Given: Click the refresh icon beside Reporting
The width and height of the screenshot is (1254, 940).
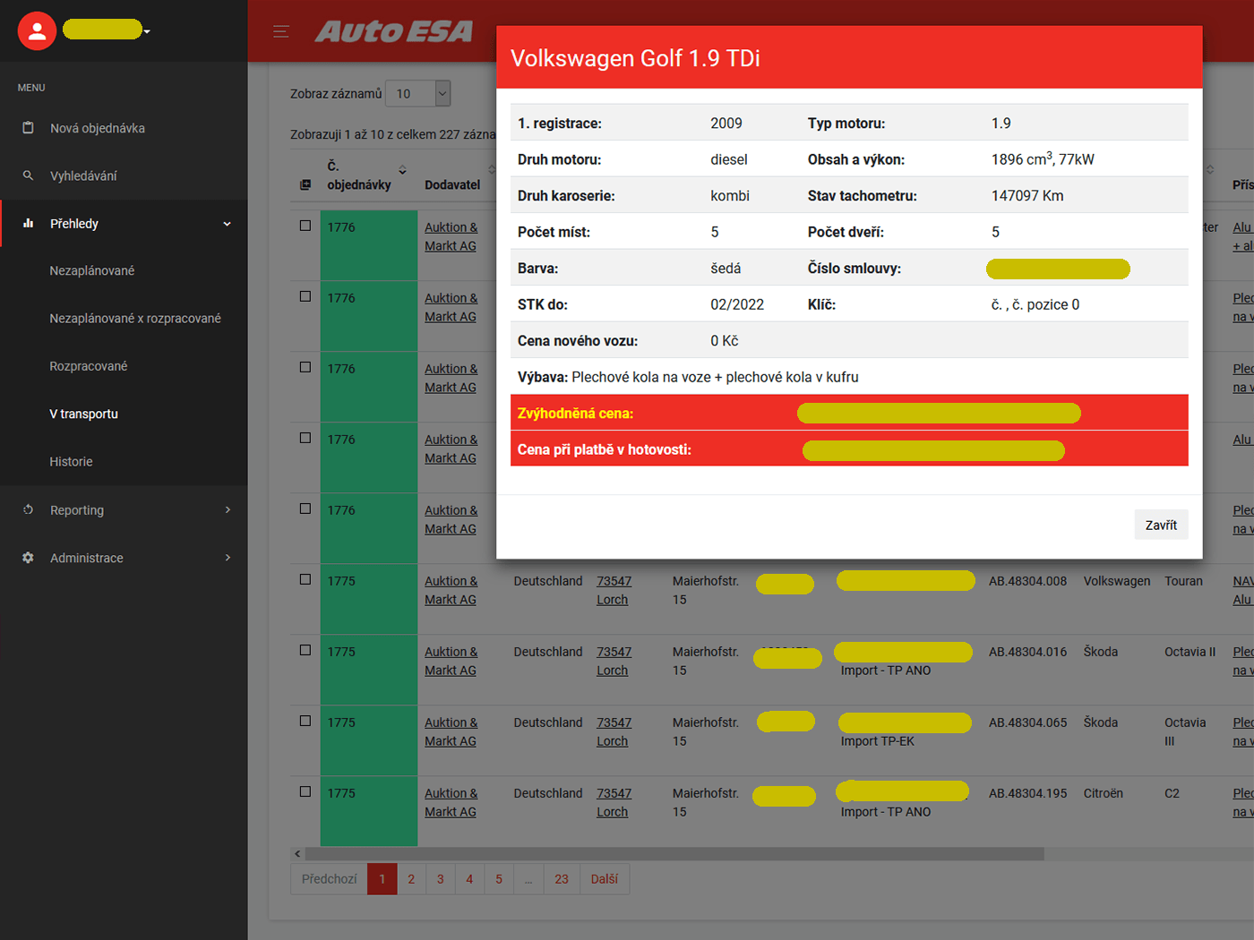Looking at the screenshot, I should pos(28,509).
